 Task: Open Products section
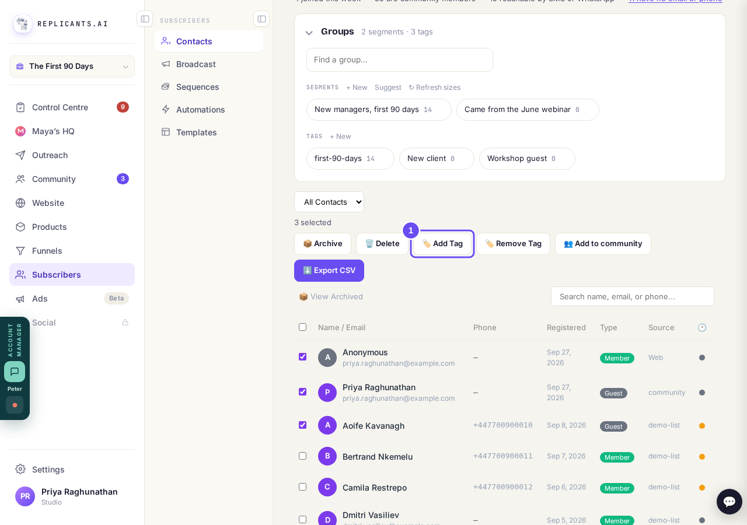[72, 227]
